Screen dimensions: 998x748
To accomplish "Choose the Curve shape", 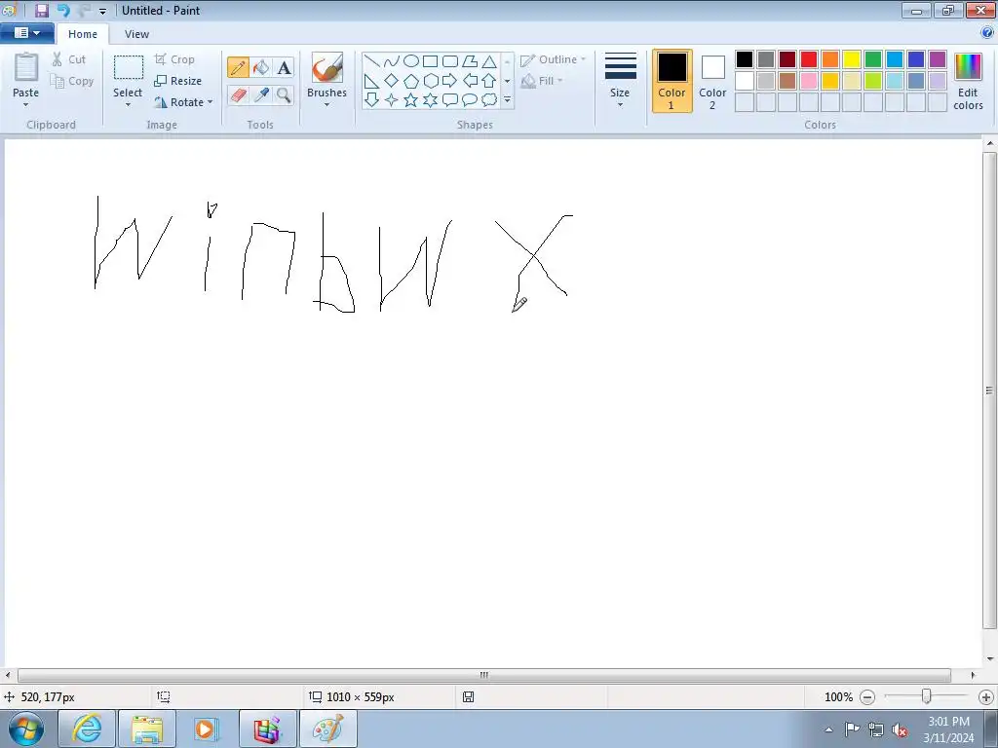I will (392, 61).
